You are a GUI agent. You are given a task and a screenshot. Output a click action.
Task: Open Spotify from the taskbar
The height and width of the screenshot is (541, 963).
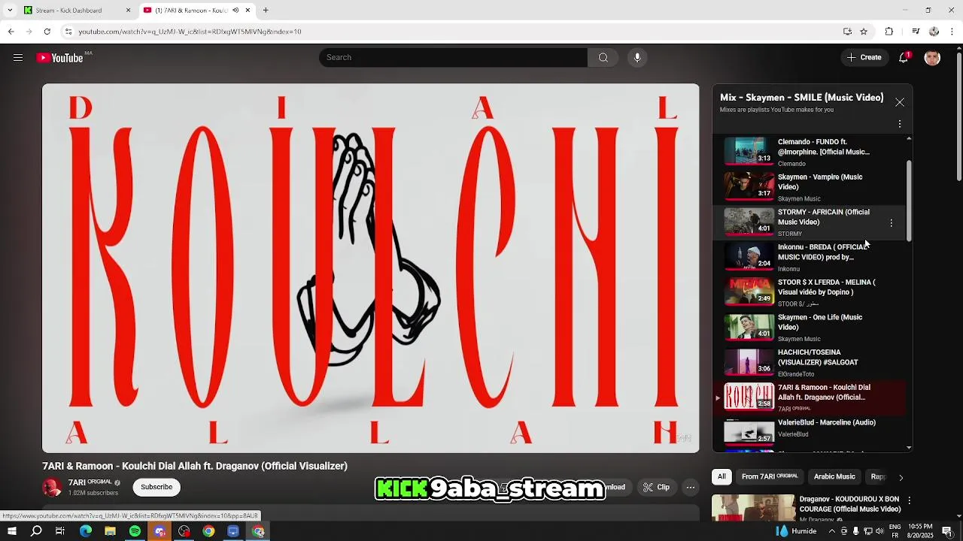pyautogui.click(x=135, y=531)
